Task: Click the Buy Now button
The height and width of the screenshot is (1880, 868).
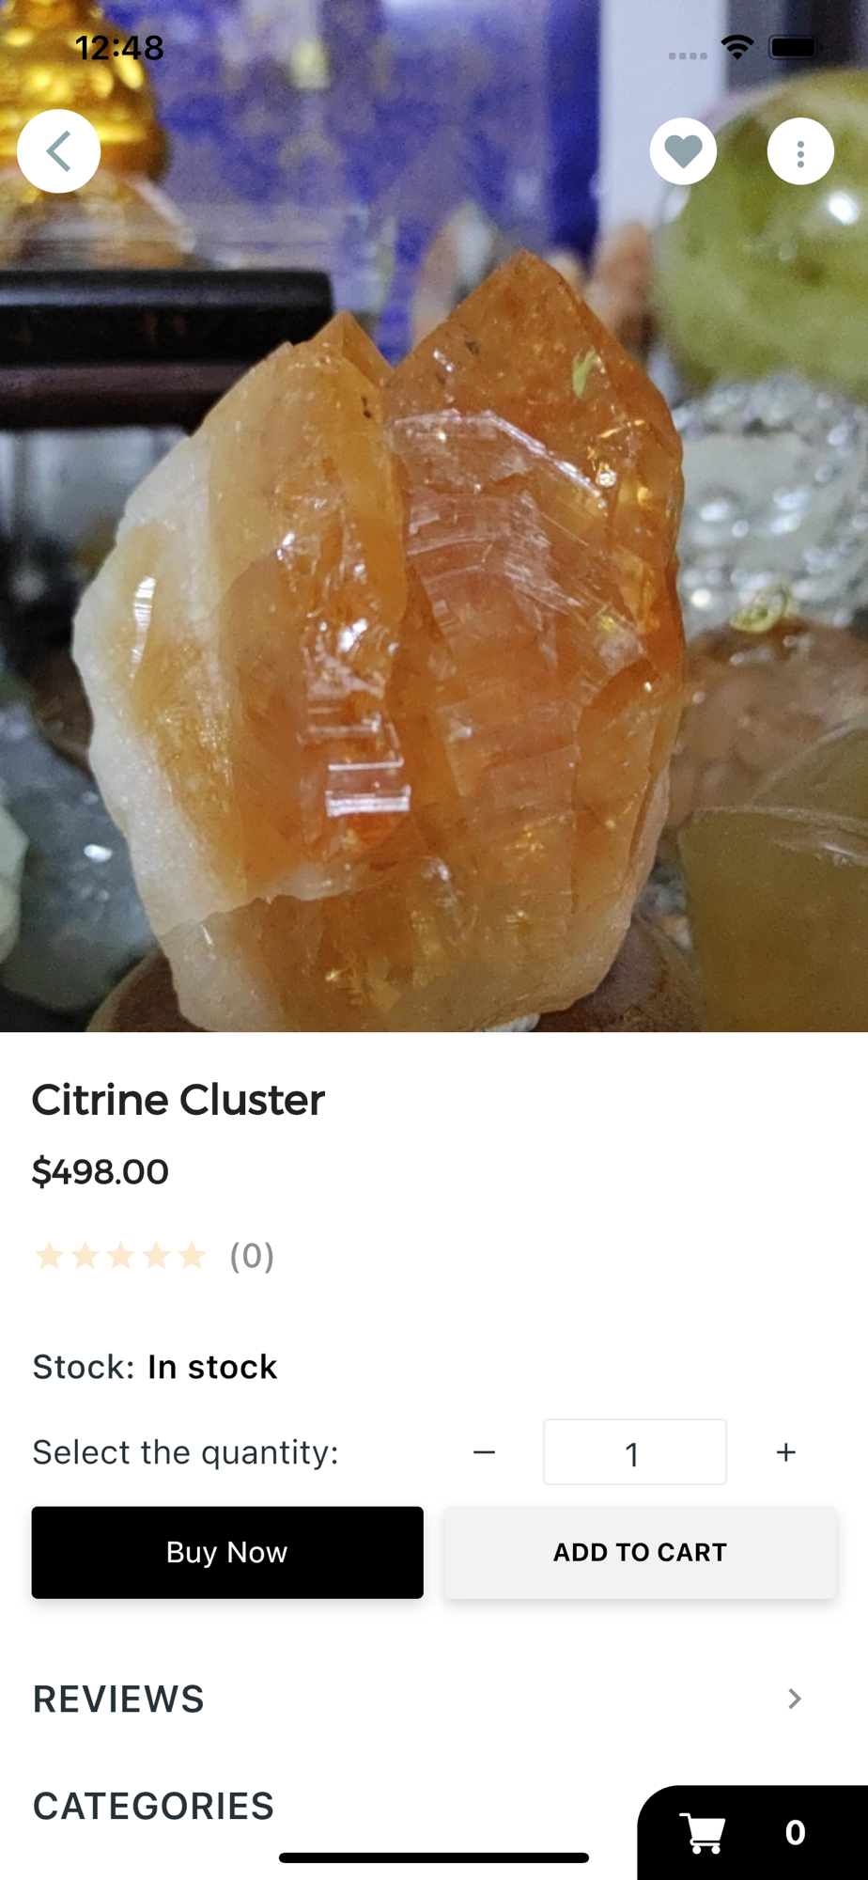Action: coord(227,1552)
